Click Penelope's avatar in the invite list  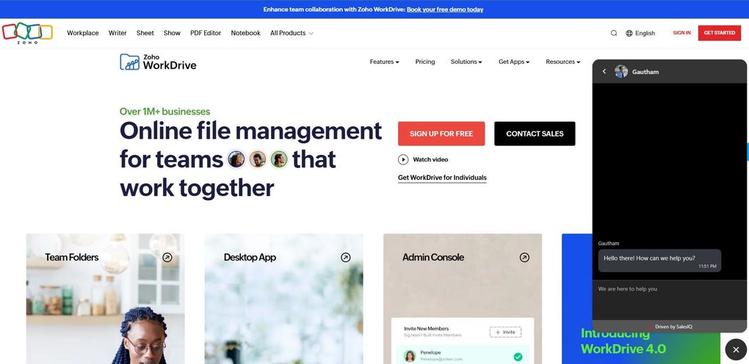409,356
